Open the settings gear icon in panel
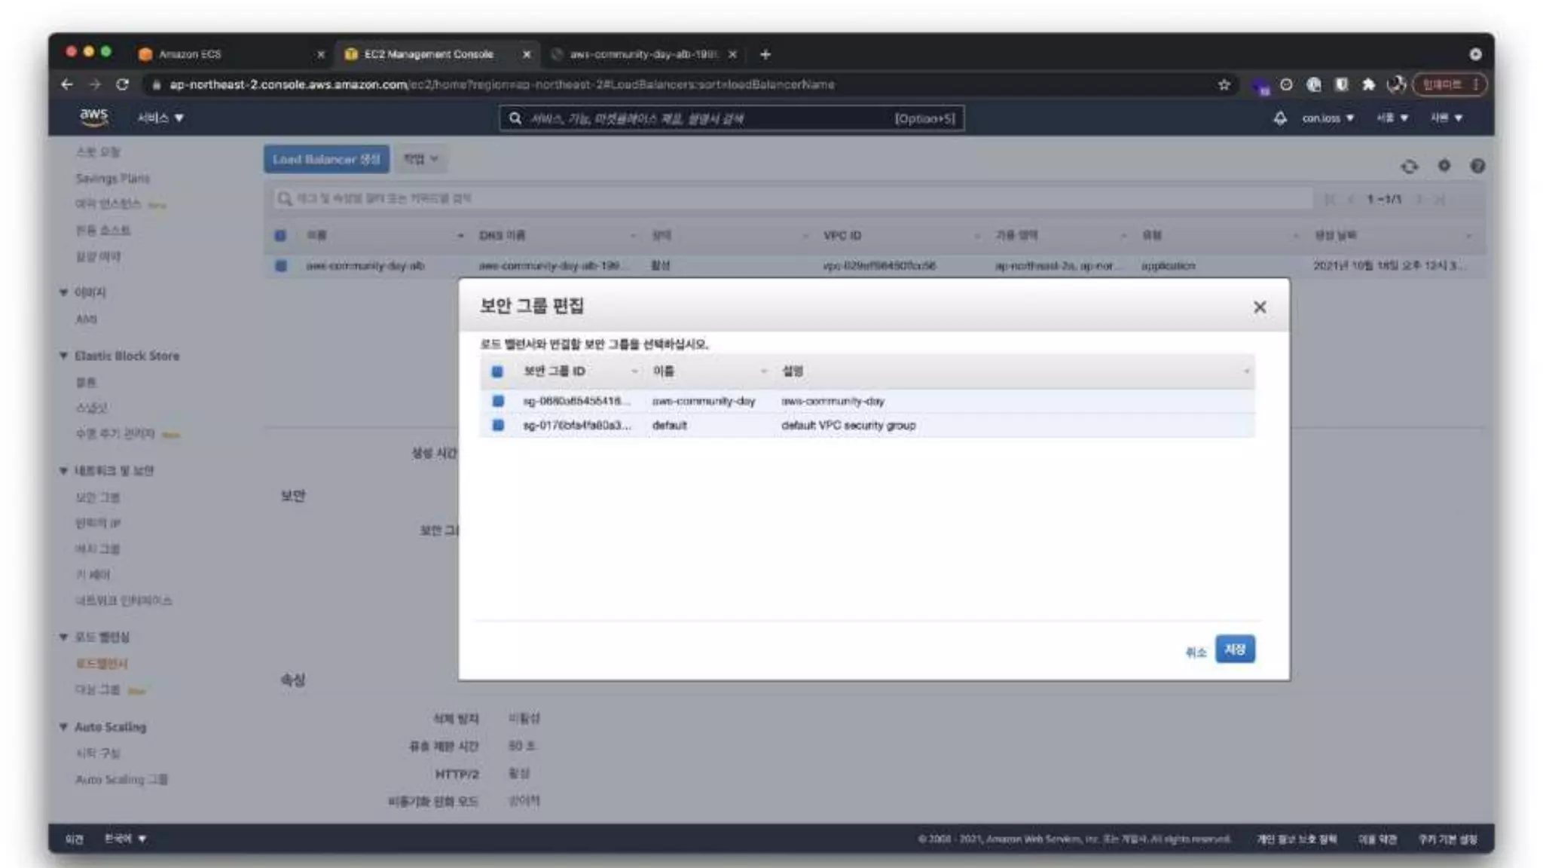This screenshot has height=868, width=1543. [x=1444, y=165]
